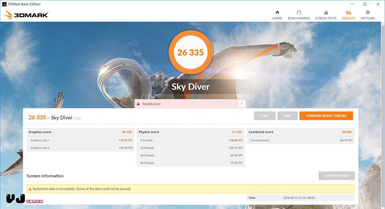Click the 26 335 score circle
The height and width of the screenshot is (209, 385).
(x=190, y=52)
